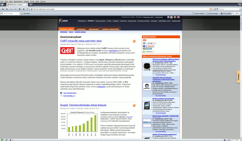Open 54 kommenttia link in sidebar
This screenshot has height=141, width=242.
[161, 75]
